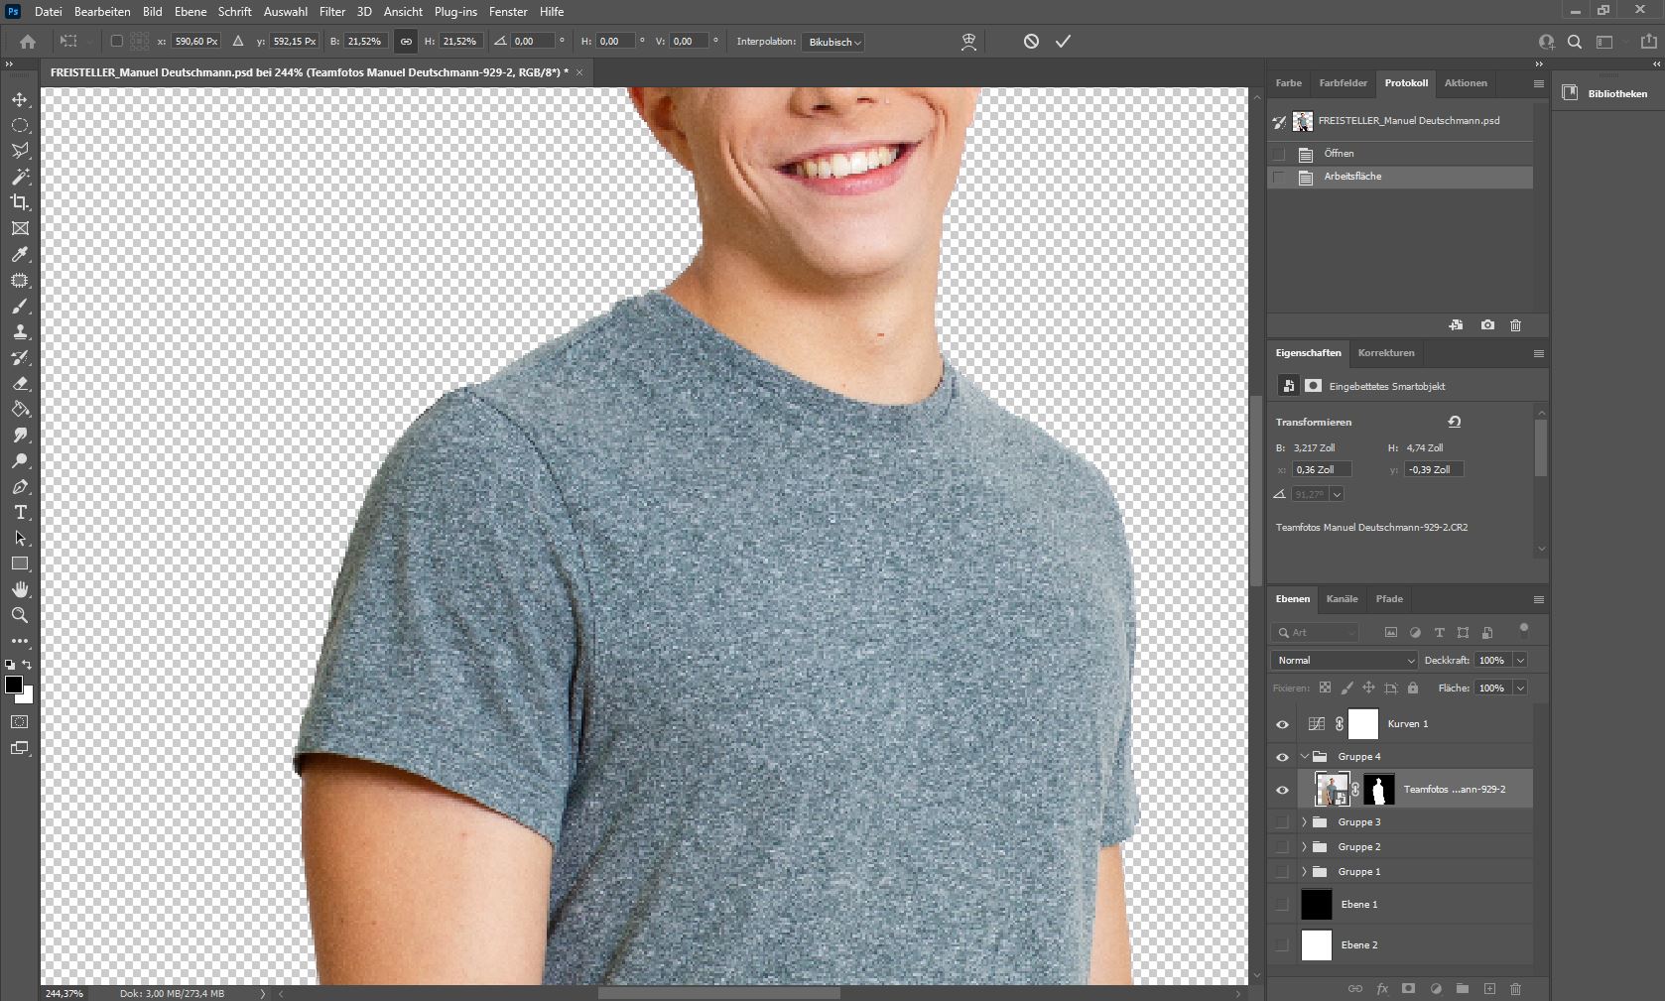Select the Zoom tool

(x=20, y=616)
